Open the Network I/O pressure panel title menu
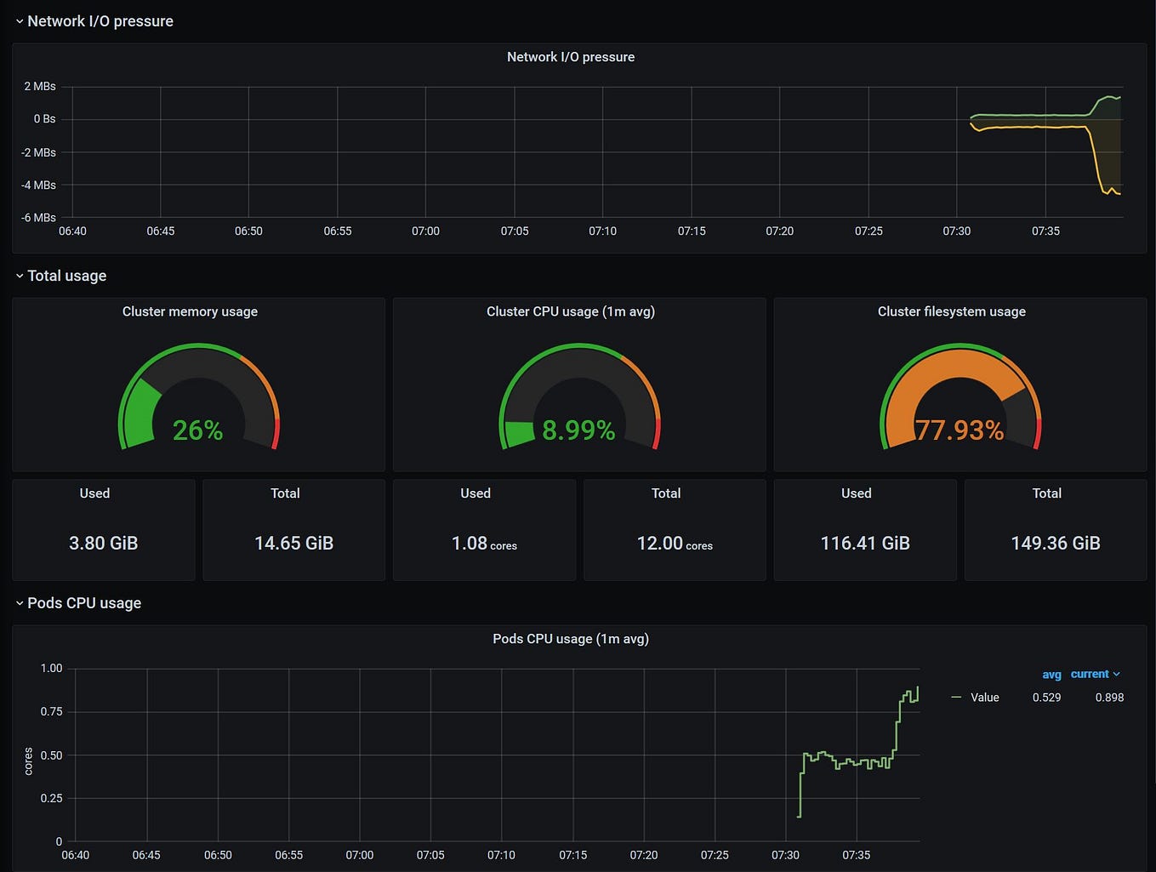Screen dimensions: 1156x872 tap(571, 57)
